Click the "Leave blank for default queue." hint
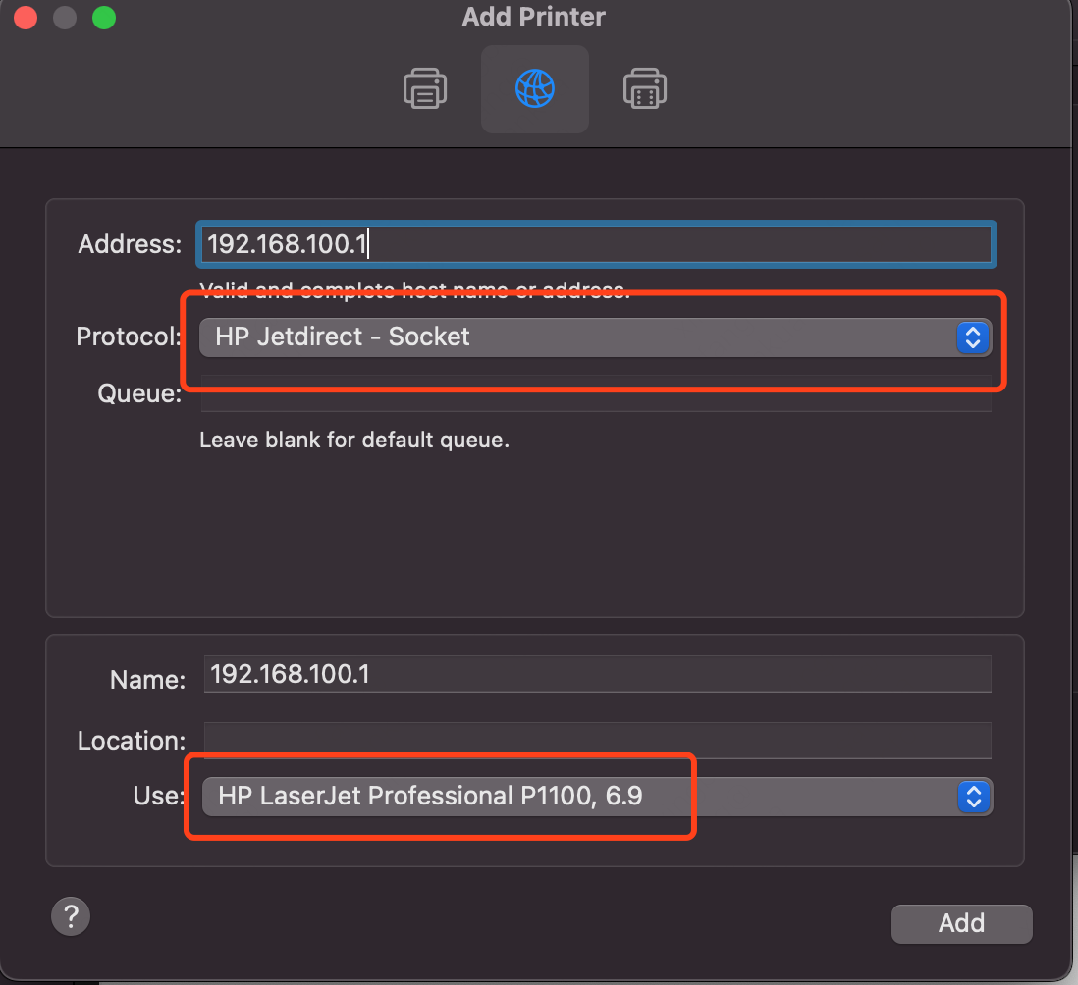1078x985 pixels. click(354, 441)
